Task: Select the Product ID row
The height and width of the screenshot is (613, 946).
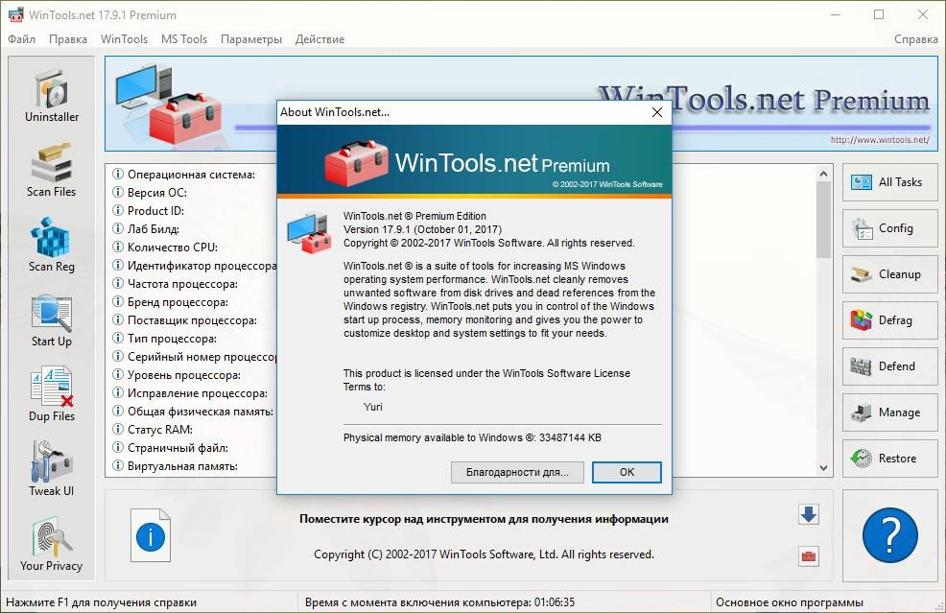Action: (x=191, y=210)
